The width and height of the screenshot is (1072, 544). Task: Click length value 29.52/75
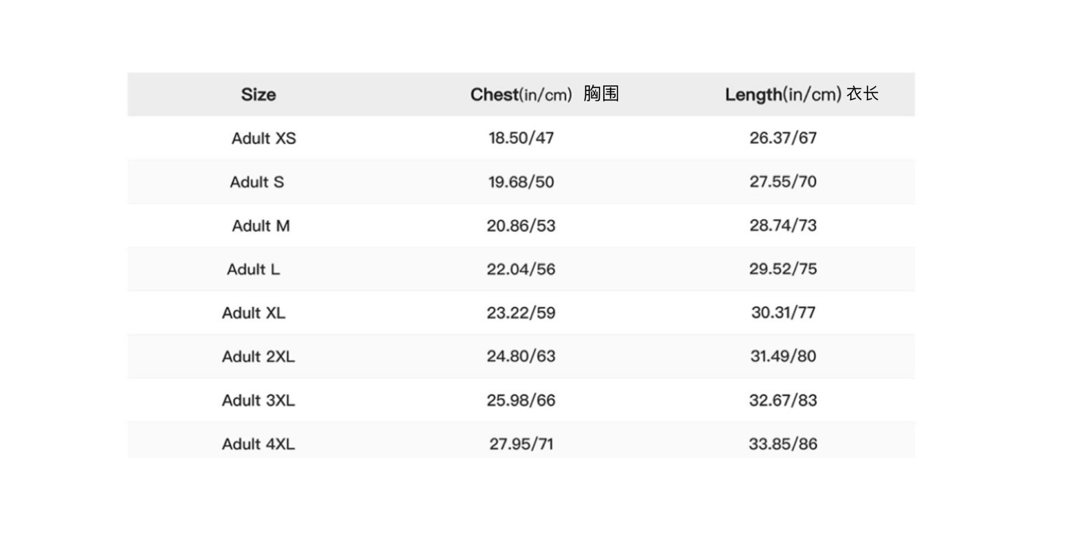pos(783,269)
